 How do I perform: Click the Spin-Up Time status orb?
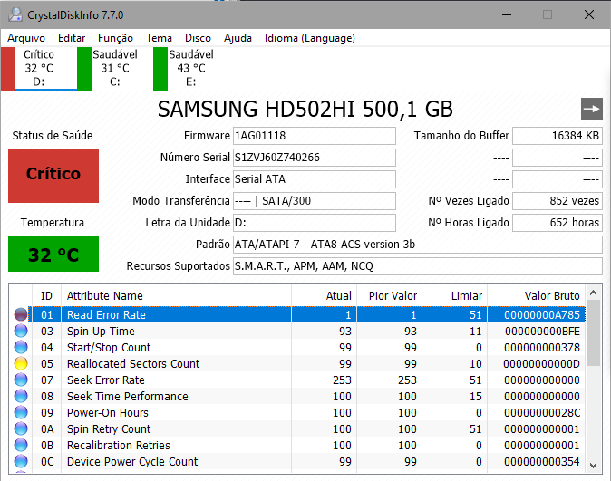click(21, 331)
